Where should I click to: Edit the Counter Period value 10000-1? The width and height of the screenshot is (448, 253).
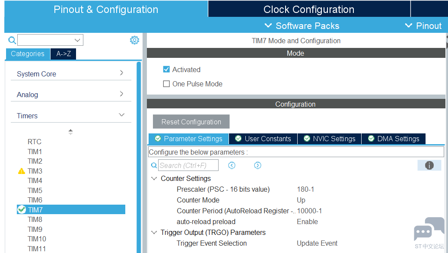[x=309, y=211]
